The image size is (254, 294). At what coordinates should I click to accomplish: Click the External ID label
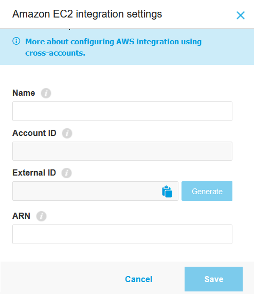pos(34,172)
